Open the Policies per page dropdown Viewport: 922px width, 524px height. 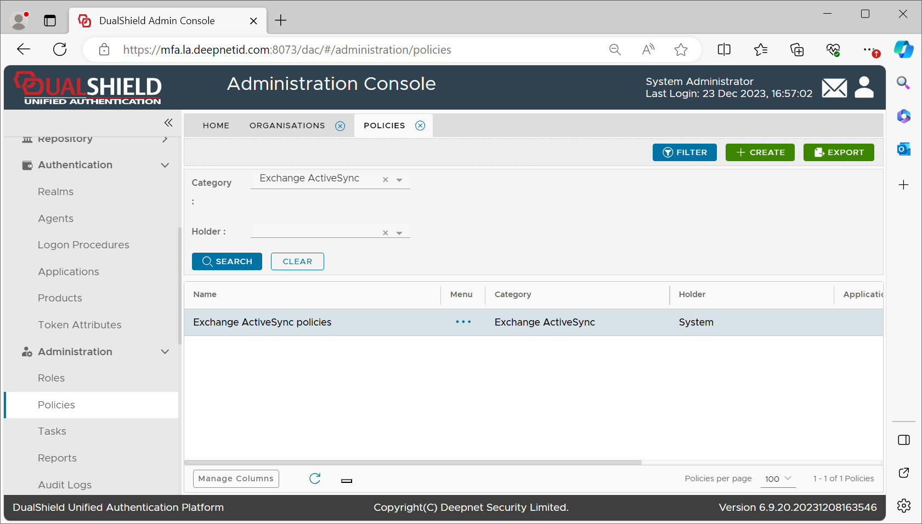(778, 479)
